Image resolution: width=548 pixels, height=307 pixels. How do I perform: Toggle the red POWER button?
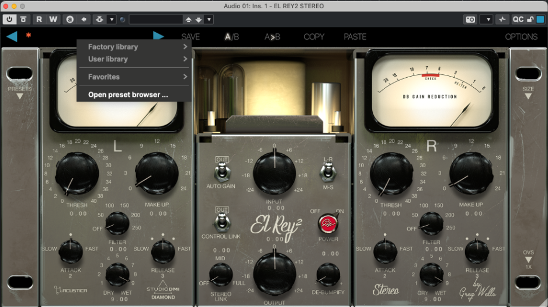pos(328,224)
